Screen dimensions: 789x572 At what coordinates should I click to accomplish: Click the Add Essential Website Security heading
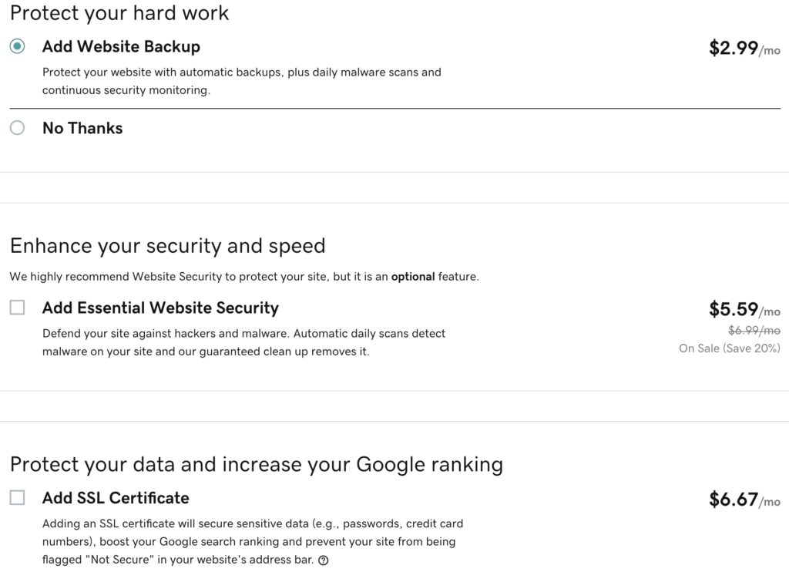coord(160,308)
